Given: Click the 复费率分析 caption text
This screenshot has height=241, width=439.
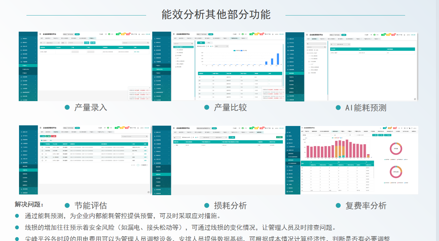Looking at the screenshot, I should pyautogui.click(x=366, y=205).
